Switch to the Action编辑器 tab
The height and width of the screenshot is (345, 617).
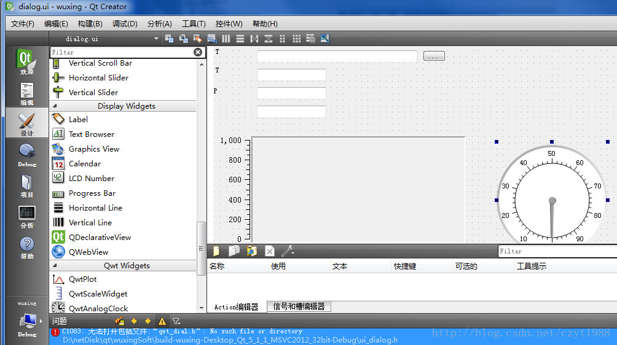coord(236,307)
